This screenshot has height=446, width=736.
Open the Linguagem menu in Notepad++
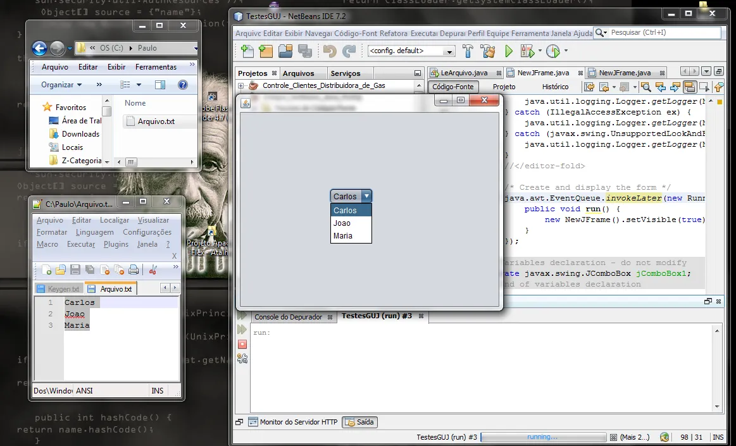(x=95, y=232)
